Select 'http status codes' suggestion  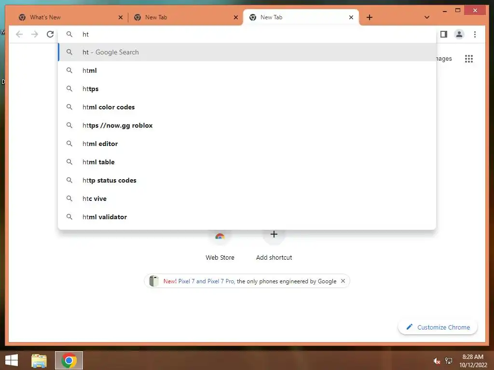click(x=247, y=180)
